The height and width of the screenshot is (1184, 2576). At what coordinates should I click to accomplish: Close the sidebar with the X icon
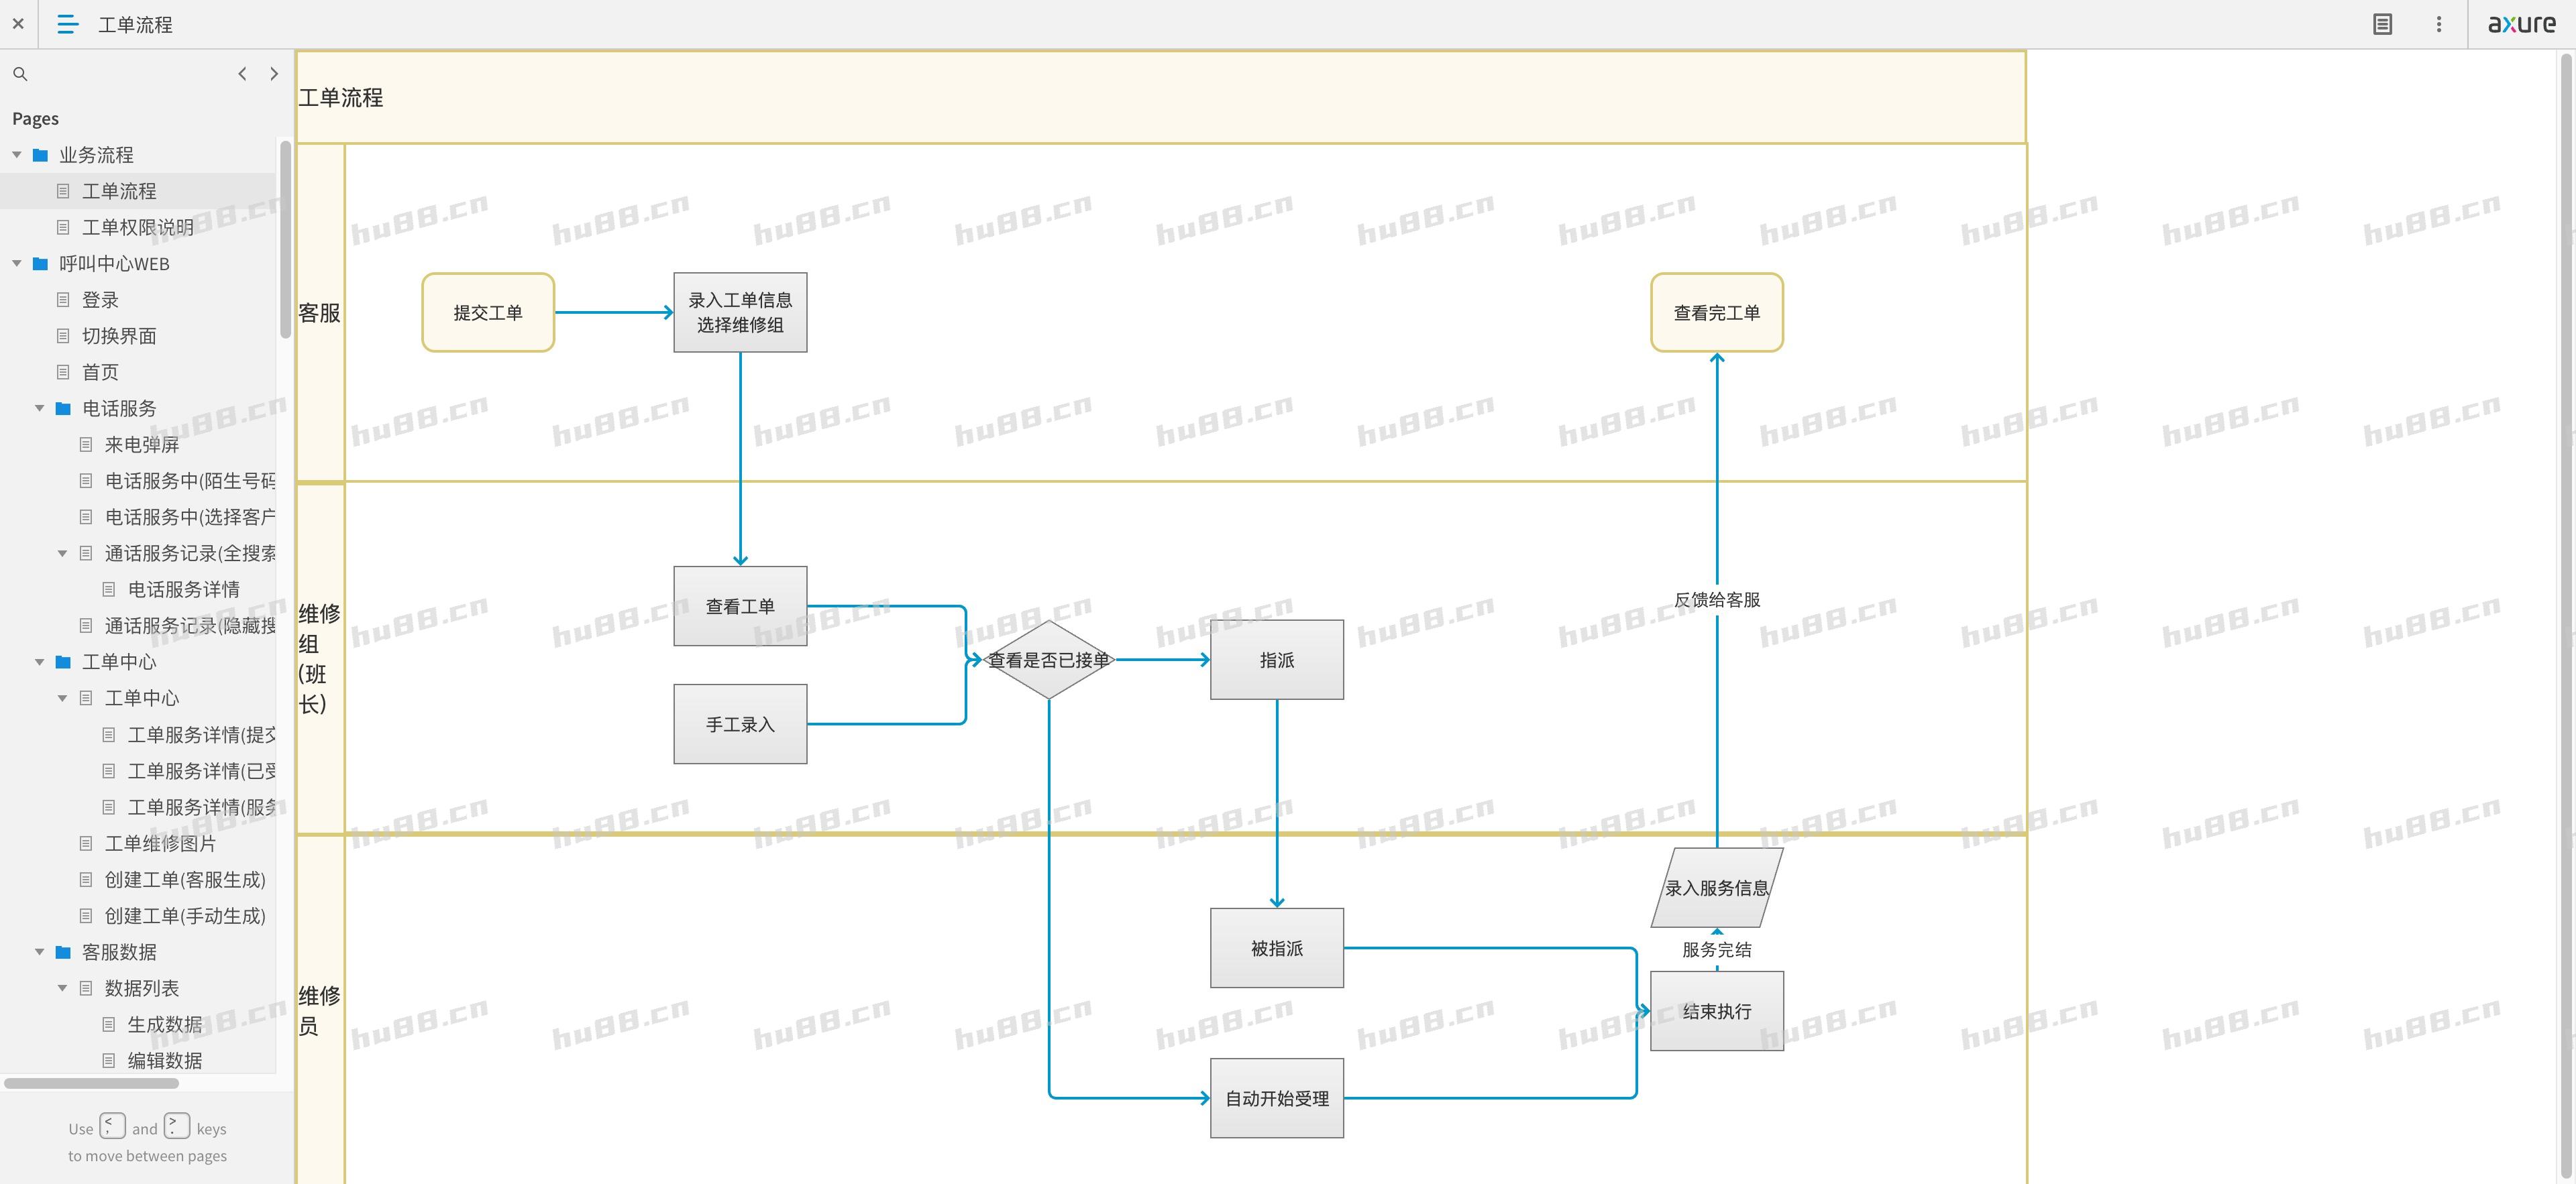point(18,24)
